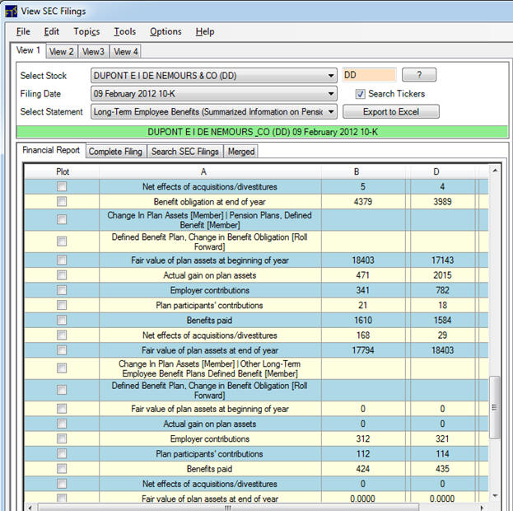The image size is (513, 511).
Task: Open the Options menu
Action: click(166, 31)
